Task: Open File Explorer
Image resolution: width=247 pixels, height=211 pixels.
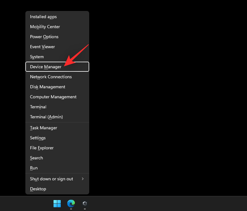Action: 42,148
